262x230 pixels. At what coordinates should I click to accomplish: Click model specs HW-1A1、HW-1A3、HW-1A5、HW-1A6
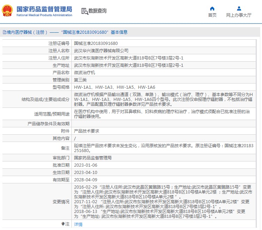tap(115, 87)
